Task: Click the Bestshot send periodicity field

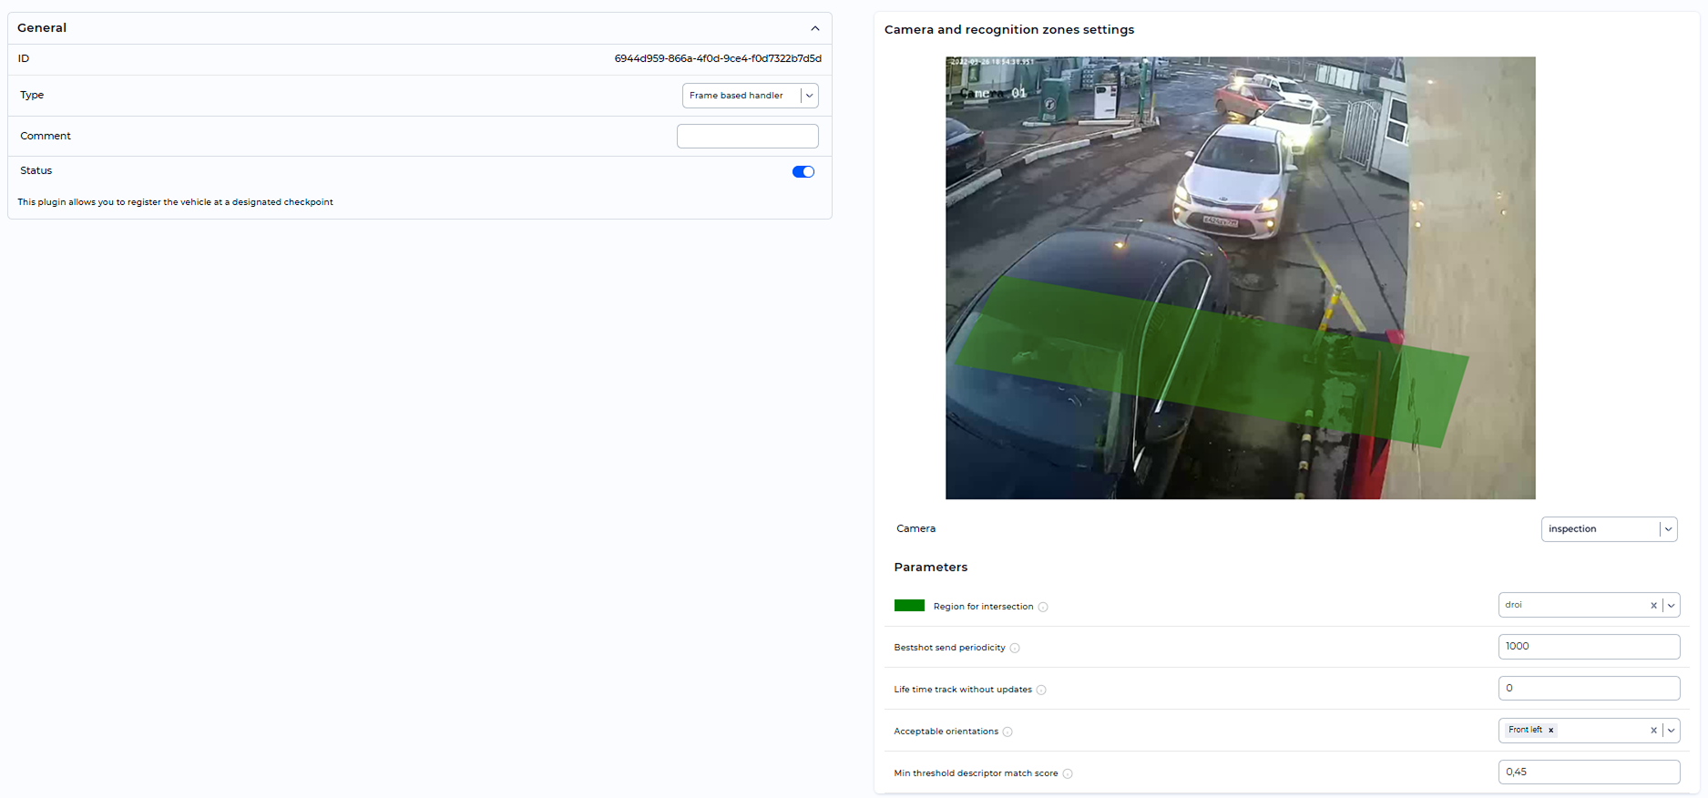Action: 1588,647
